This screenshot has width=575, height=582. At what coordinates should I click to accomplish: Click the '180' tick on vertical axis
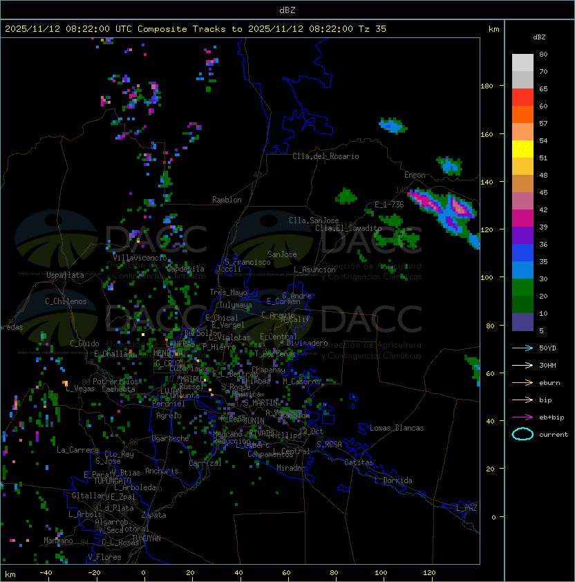487,86
